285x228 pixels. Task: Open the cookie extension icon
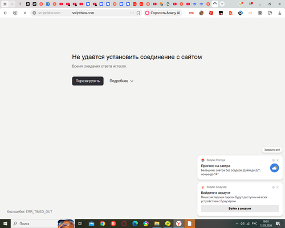(x=201, y=13)
